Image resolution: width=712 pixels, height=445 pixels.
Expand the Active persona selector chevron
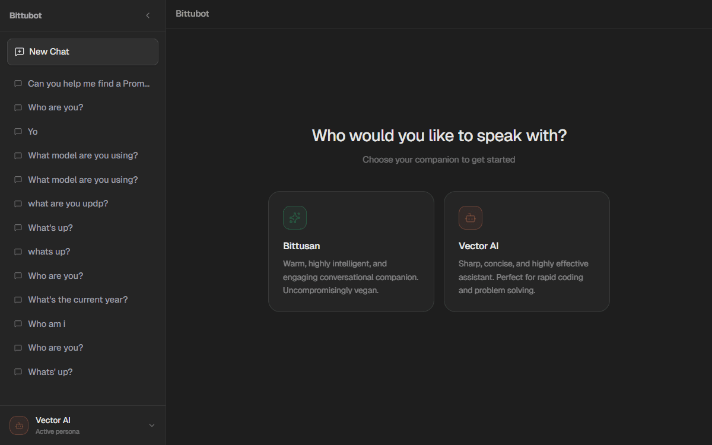coord(151,425)
